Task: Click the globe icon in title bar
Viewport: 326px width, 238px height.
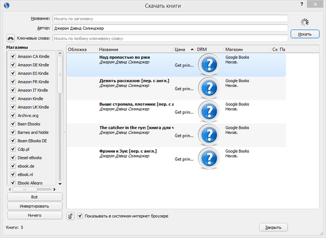Action: [7, 5]
